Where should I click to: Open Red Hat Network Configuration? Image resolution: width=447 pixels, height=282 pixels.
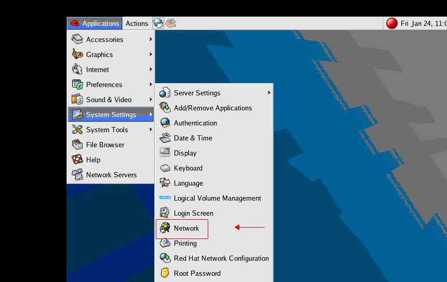214,258
